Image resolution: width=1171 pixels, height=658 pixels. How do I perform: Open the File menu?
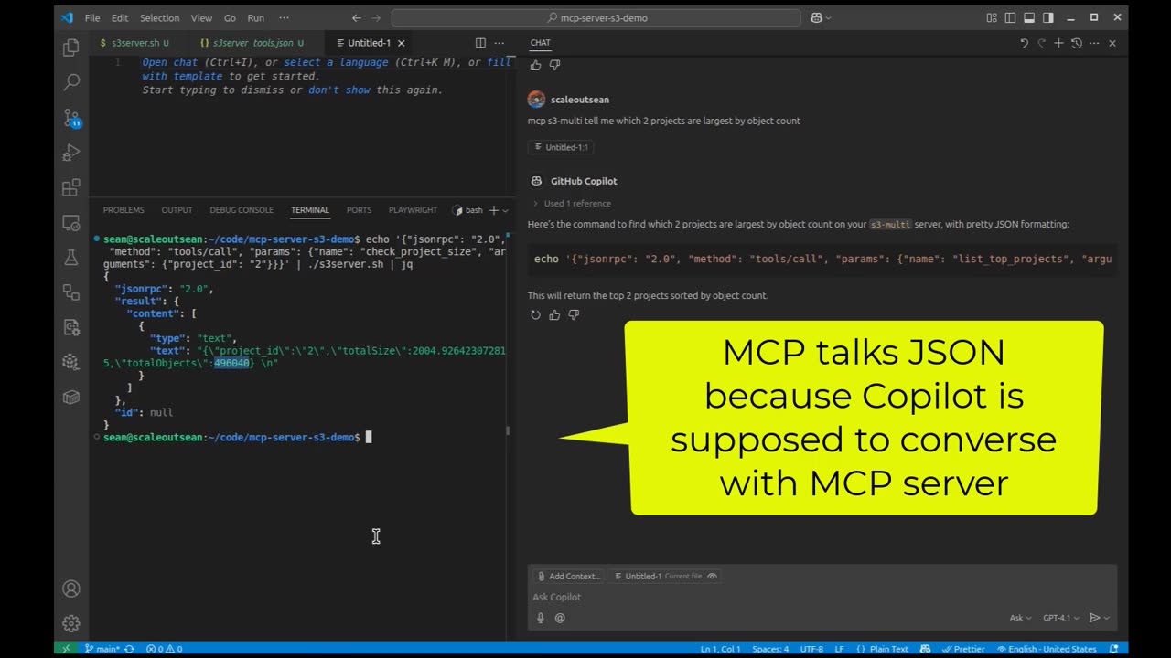click(92, 17)
